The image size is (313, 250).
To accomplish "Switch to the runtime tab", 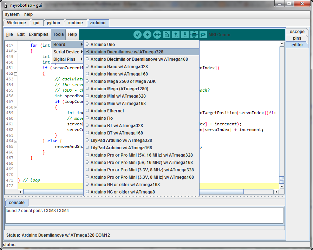I will (x=75, y=23).
